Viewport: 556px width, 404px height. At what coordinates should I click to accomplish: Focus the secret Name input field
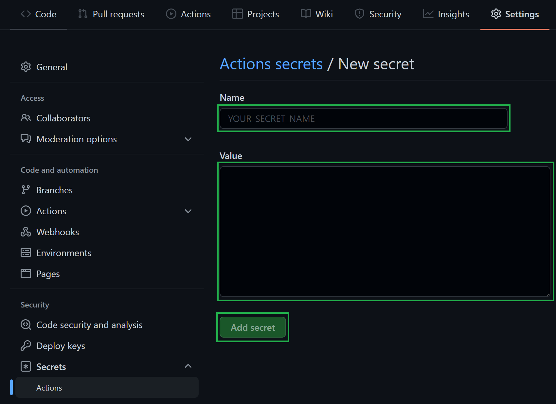[363, 118]
